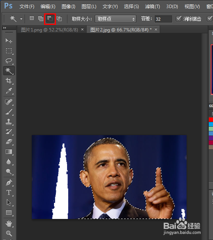The height and width of the screenshot is (240, 213).
Task: Switch to the 图片2.jpg document tab
Action: (121, 30)
